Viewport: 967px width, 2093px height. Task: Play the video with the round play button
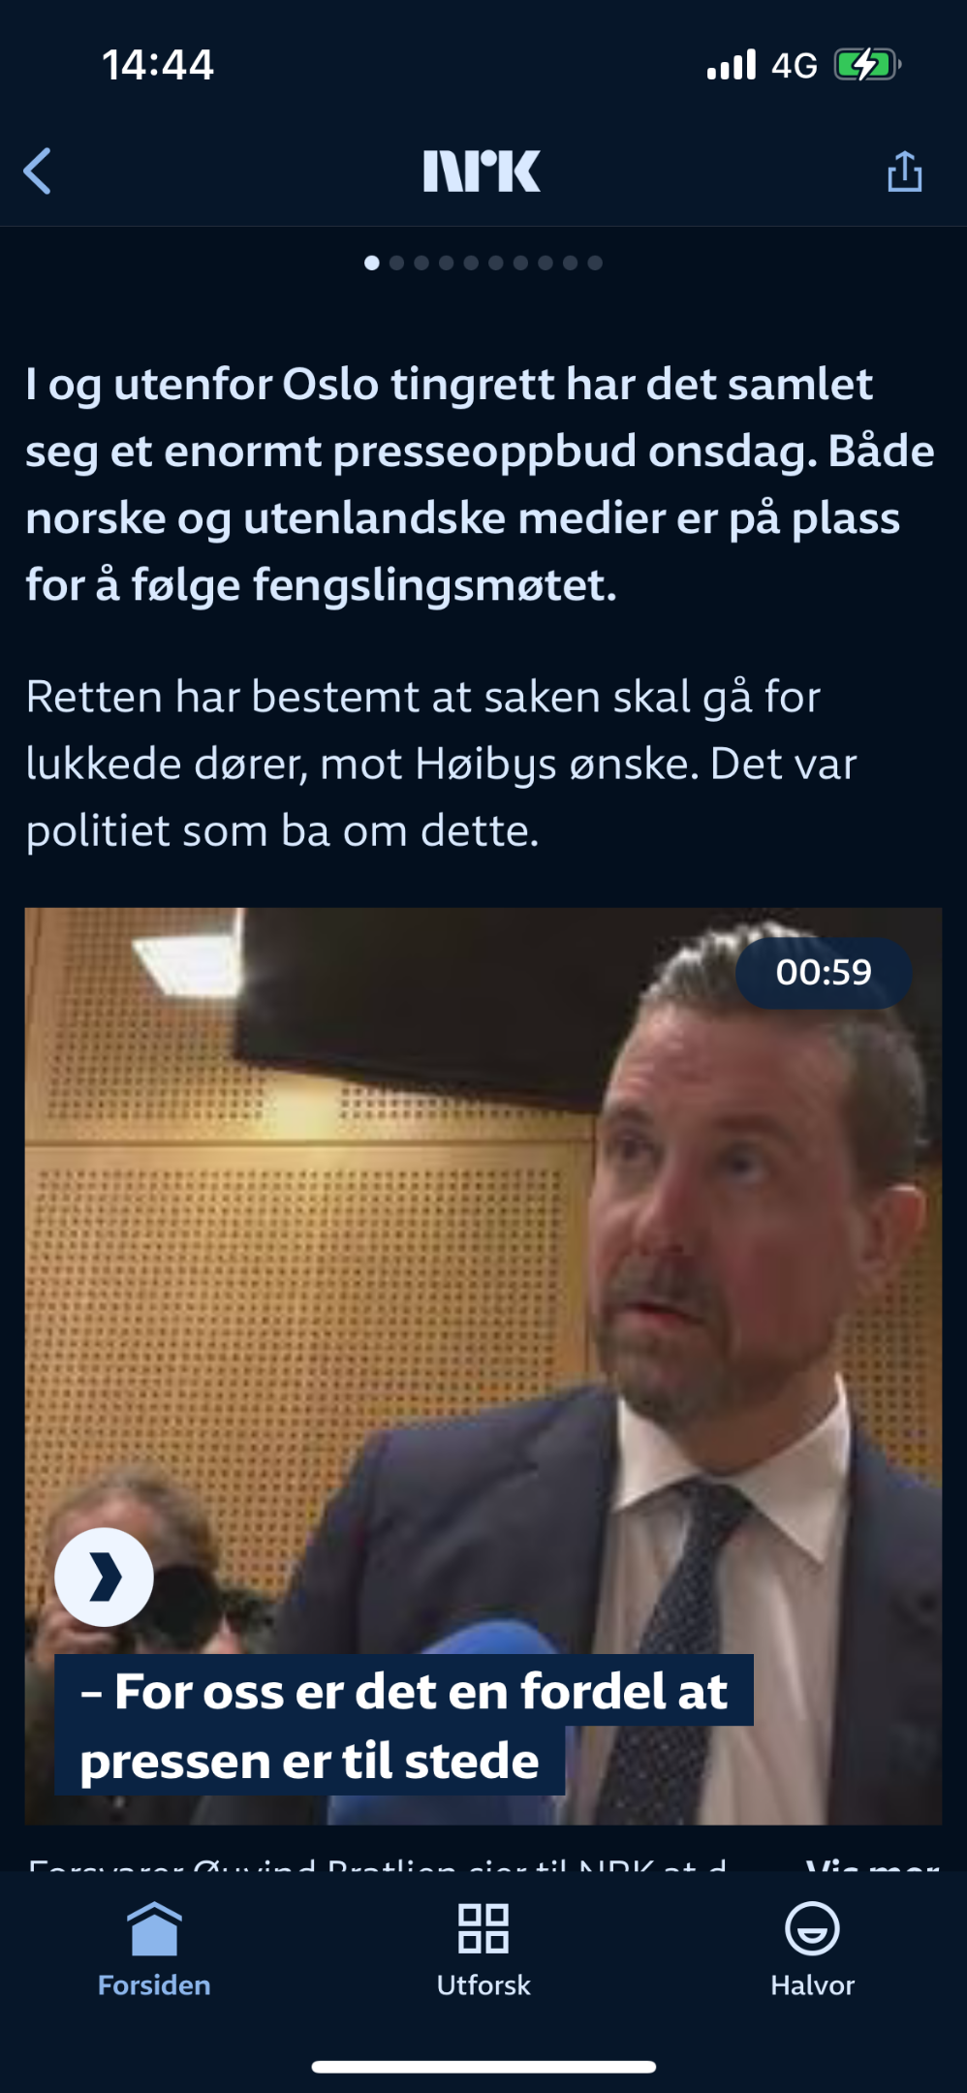(x=104, y=1577)
